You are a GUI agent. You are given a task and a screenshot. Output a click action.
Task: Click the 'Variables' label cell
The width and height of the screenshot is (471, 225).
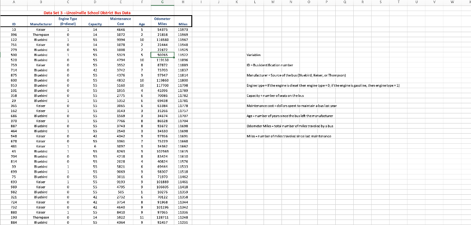[x=254, y=55]
